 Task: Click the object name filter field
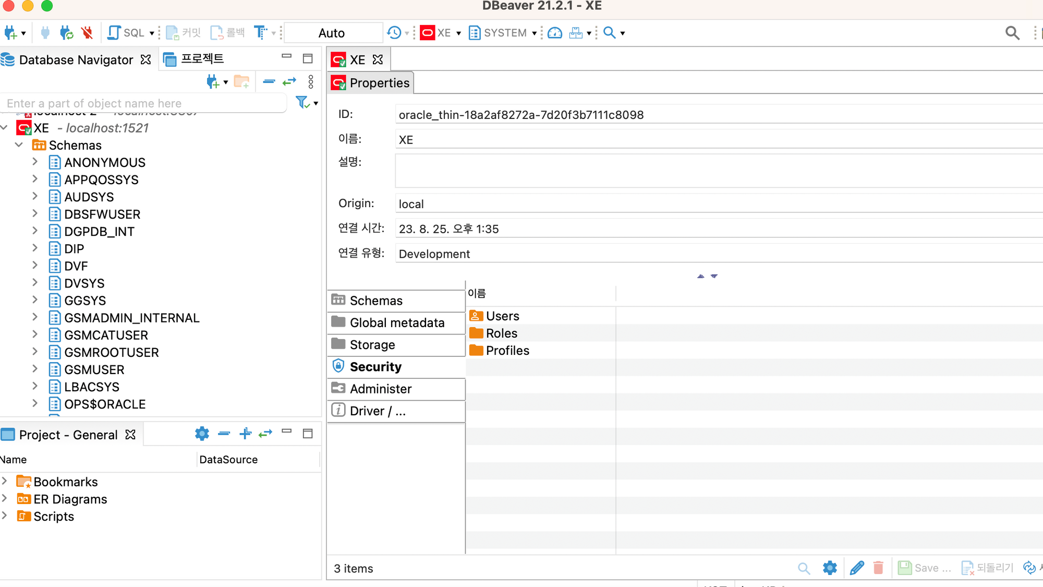[141, 103]
